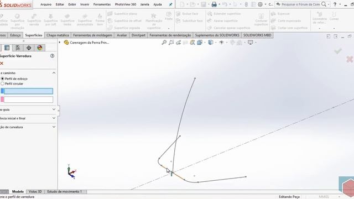Open the Curvas tool
The image size is (354, 199).
pyautogui.click(x=334, y=16)
